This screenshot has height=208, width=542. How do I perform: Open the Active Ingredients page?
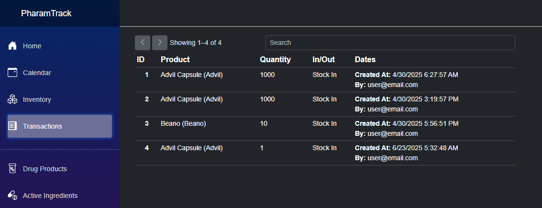(50, 196)
